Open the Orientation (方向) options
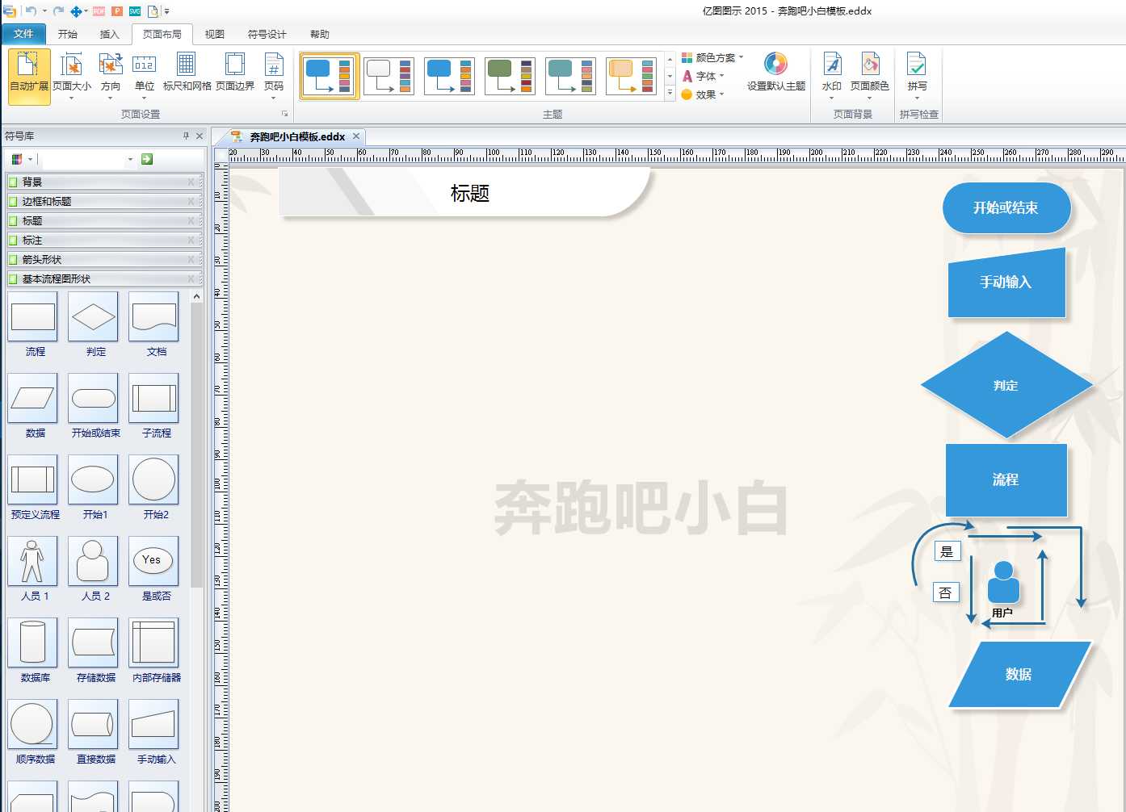The image size is (1126, 812). pyautogui.click(x=111, y=76)
